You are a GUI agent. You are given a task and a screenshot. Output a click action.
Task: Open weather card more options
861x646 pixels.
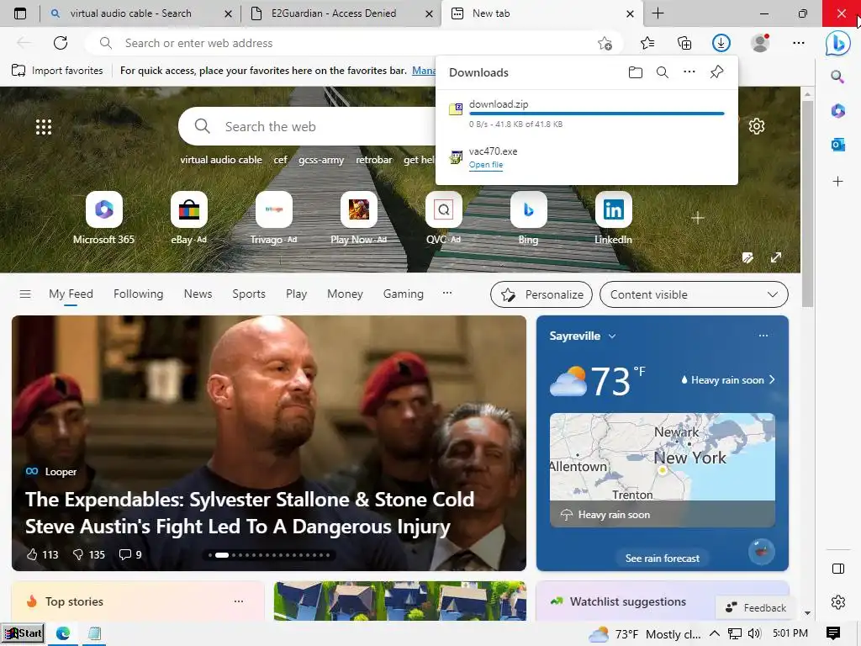[x=763, y=336]
